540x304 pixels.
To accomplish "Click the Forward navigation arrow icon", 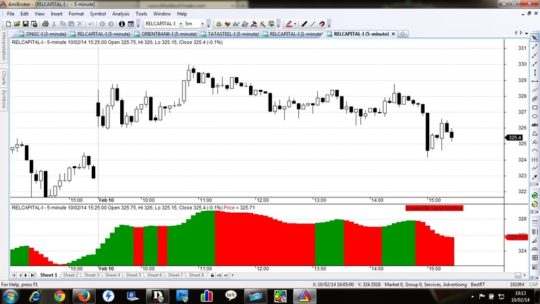I will [111, 24].
